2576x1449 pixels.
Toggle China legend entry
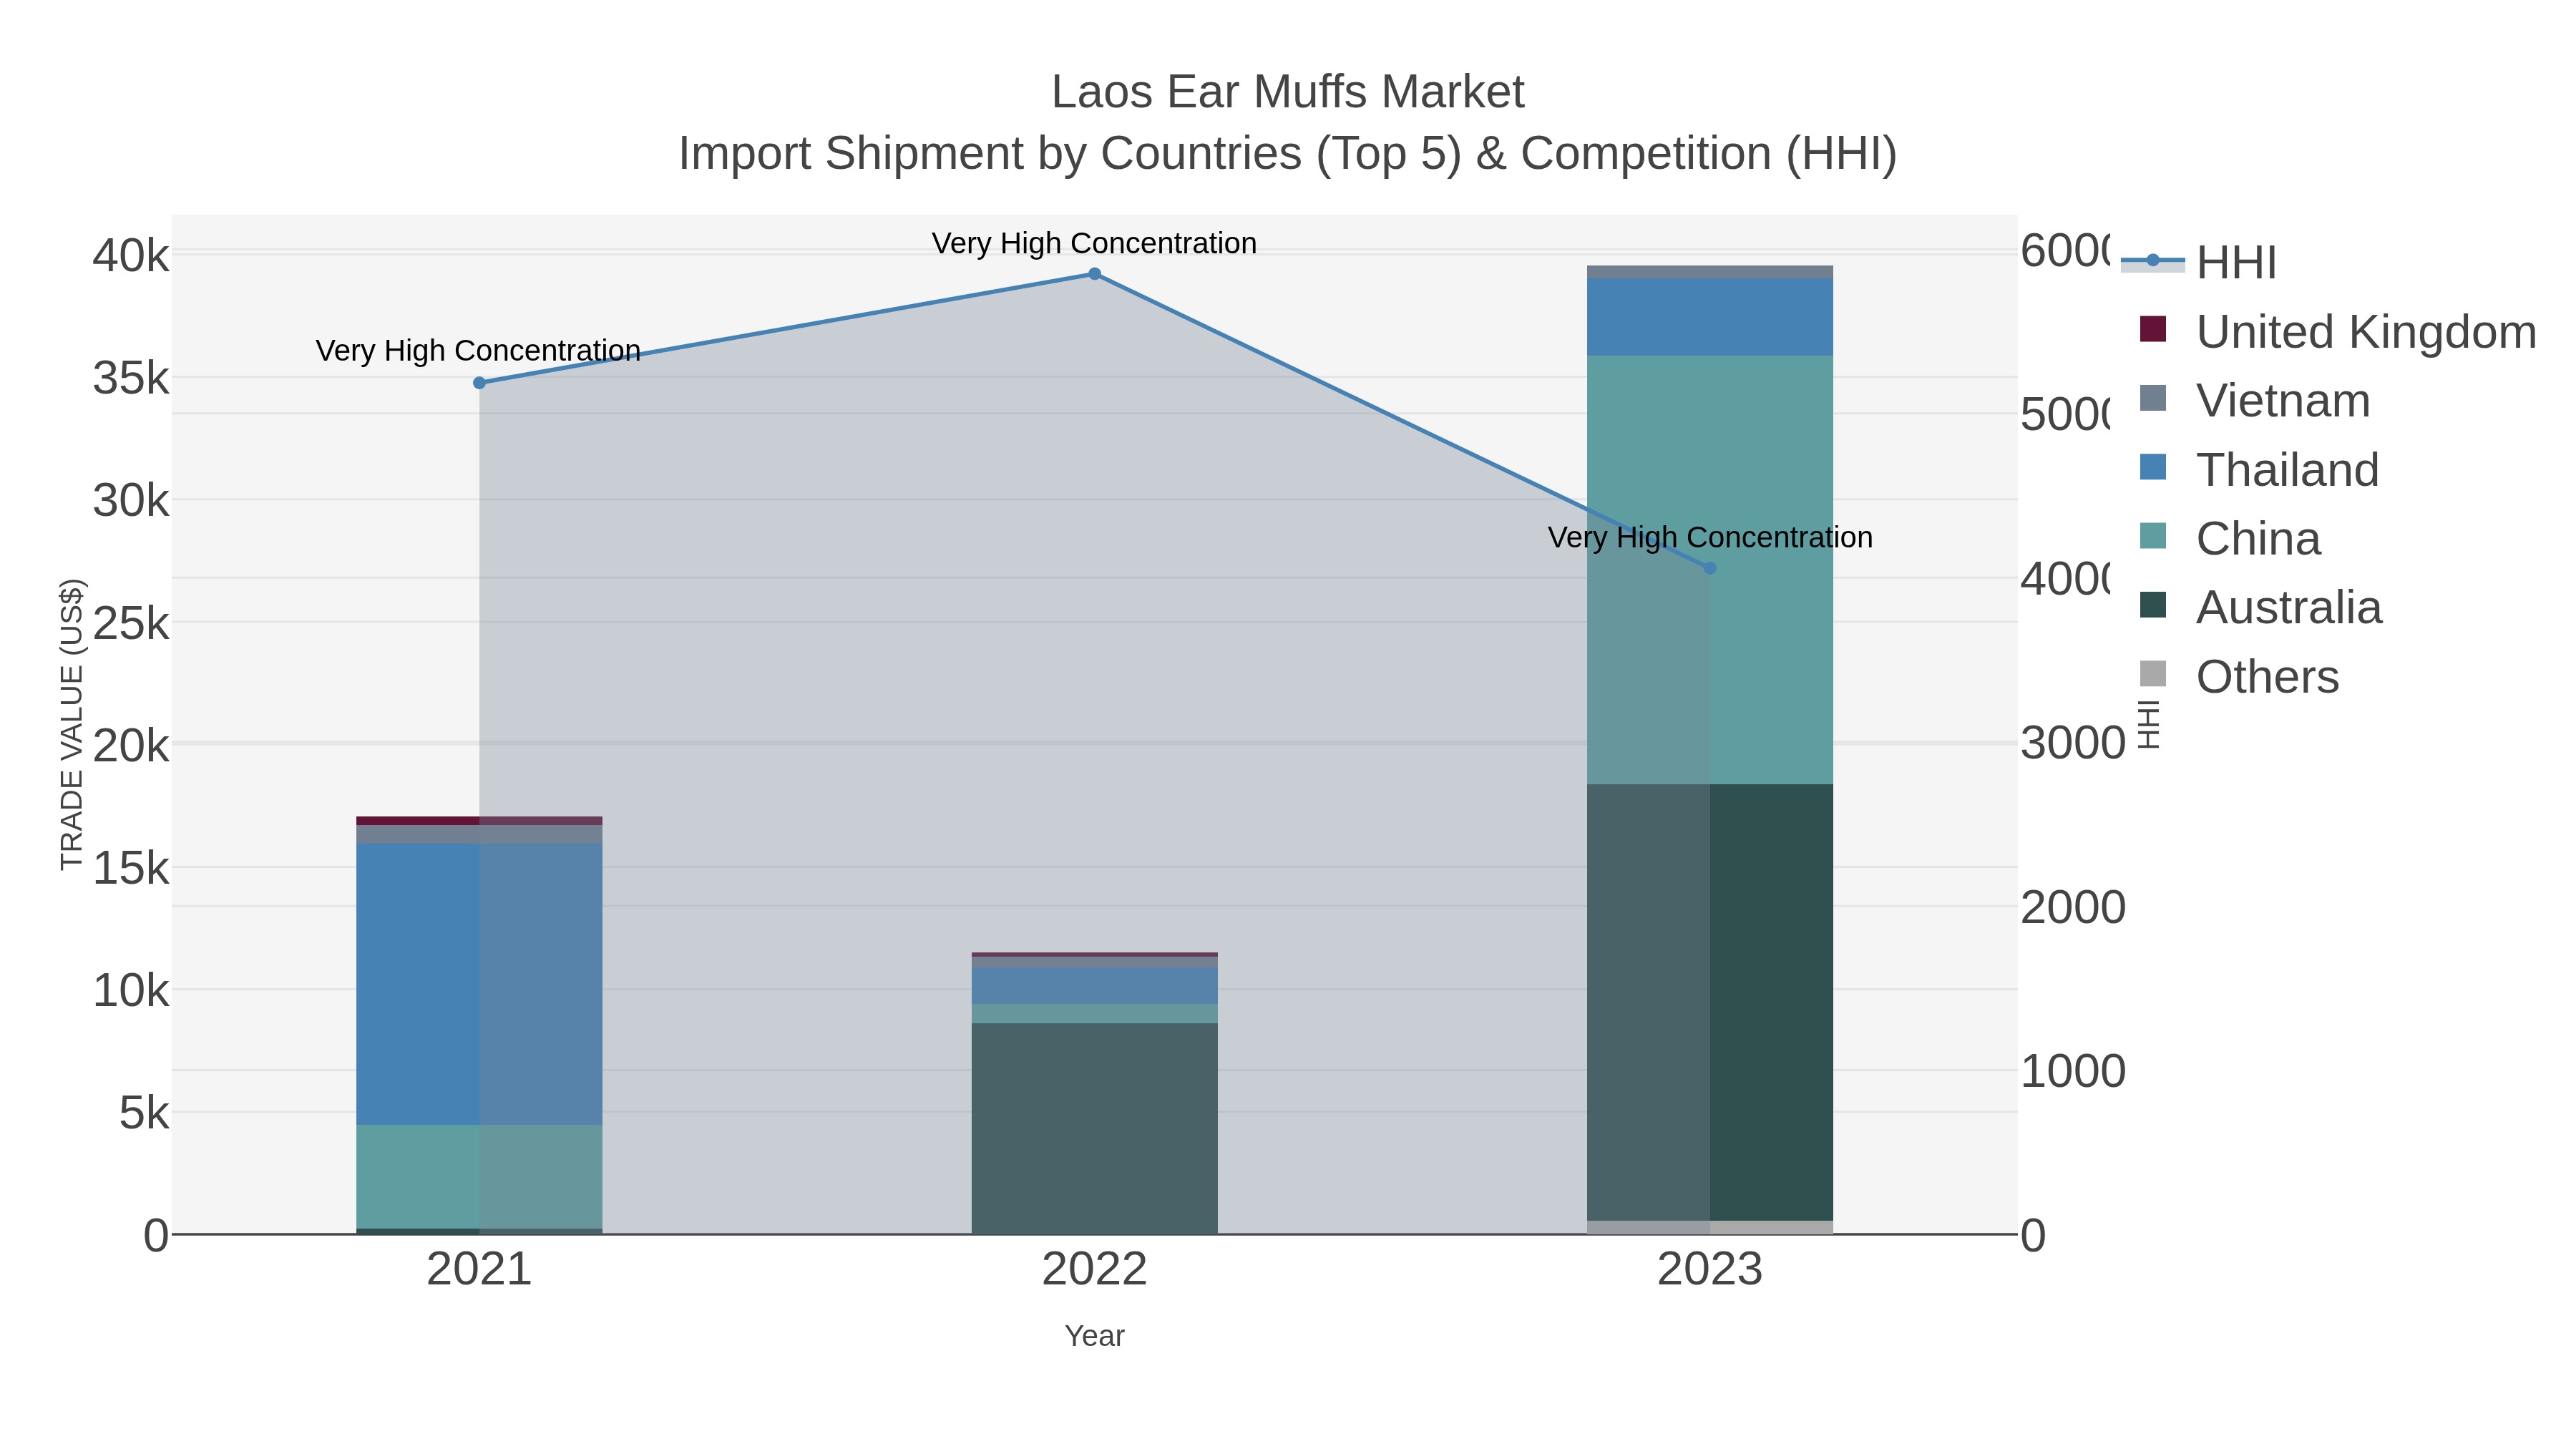point(2230,538)
